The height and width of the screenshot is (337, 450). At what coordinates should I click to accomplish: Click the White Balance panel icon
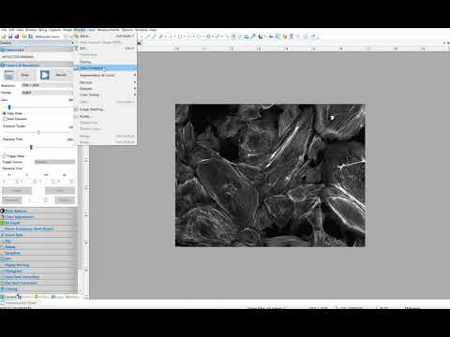coord(2,211)
